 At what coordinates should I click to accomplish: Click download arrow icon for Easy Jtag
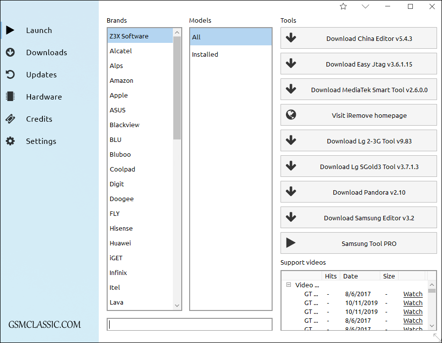(291, 63)
